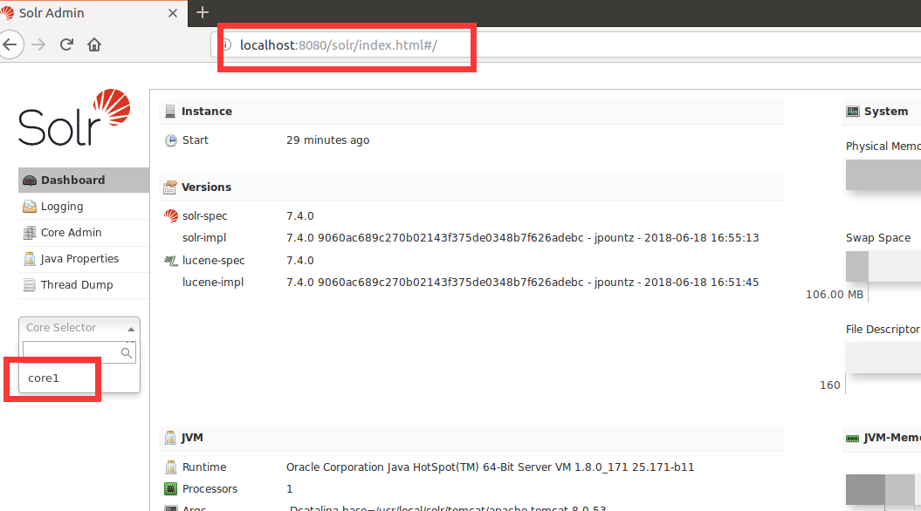Click the Thread Dump icon in sidebar
The height and width of the screenshot is (511, 921).
[30, 285]
